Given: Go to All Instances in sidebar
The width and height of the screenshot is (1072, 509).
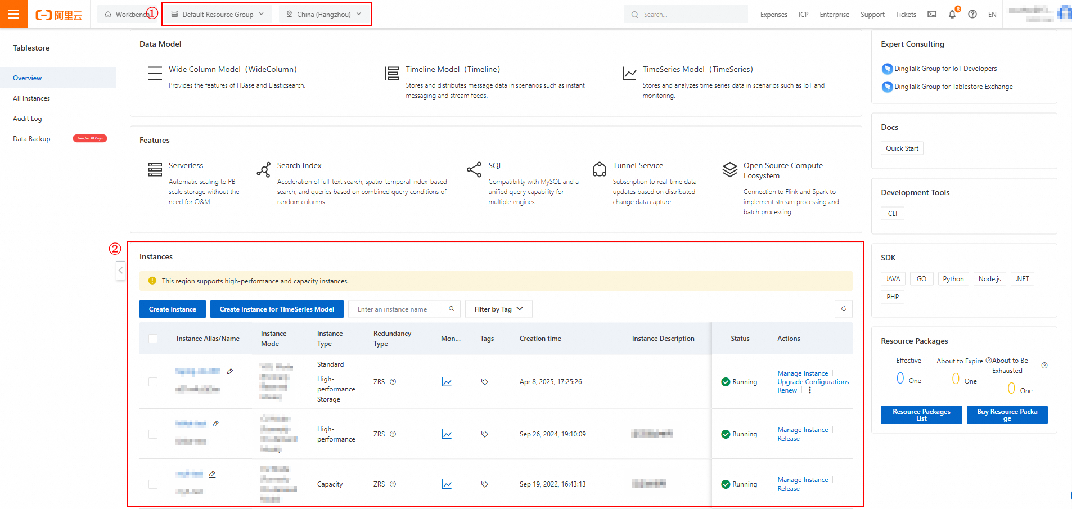Looking at the screenshot, I should coord(31,98).
